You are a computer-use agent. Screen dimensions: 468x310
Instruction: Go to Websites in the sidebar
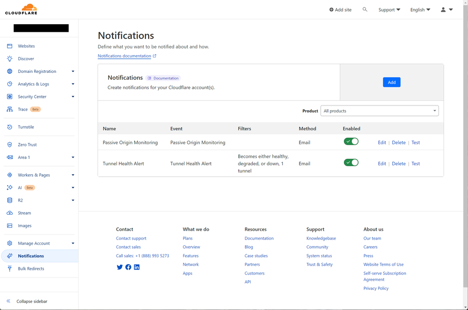click(26, 46)
